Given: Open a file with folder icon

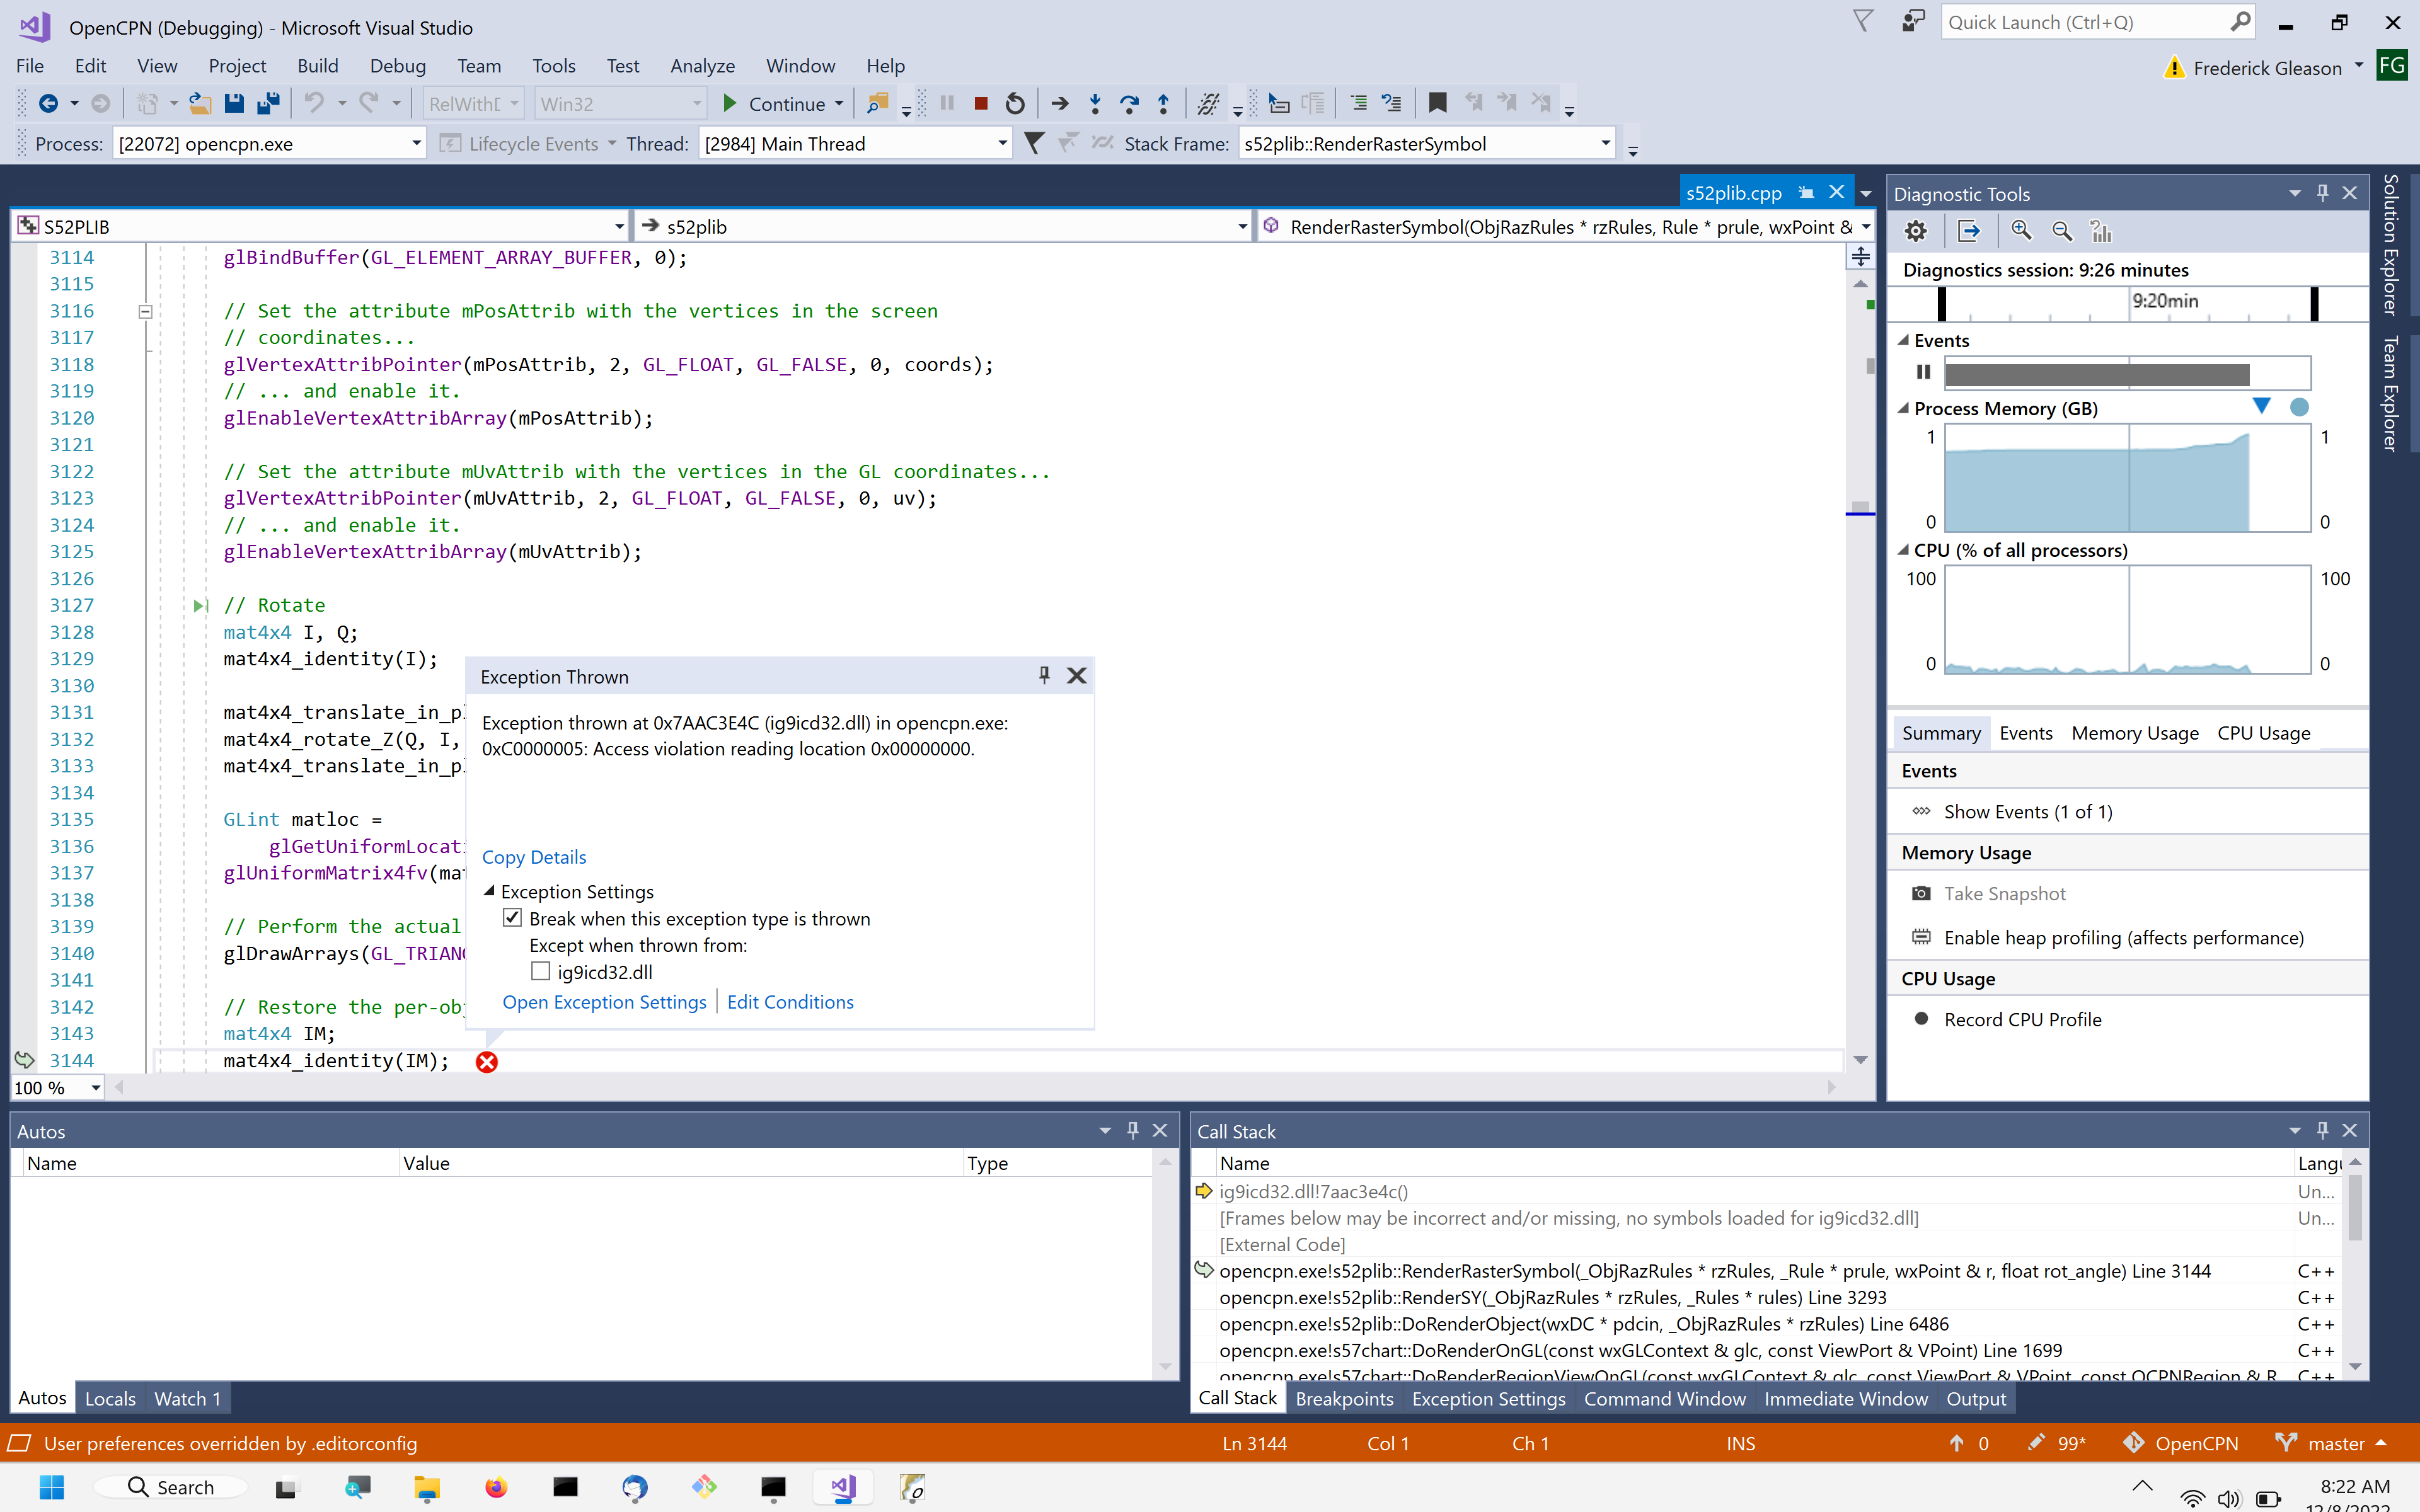Looking at the screenshot, I should click(200, 103).
